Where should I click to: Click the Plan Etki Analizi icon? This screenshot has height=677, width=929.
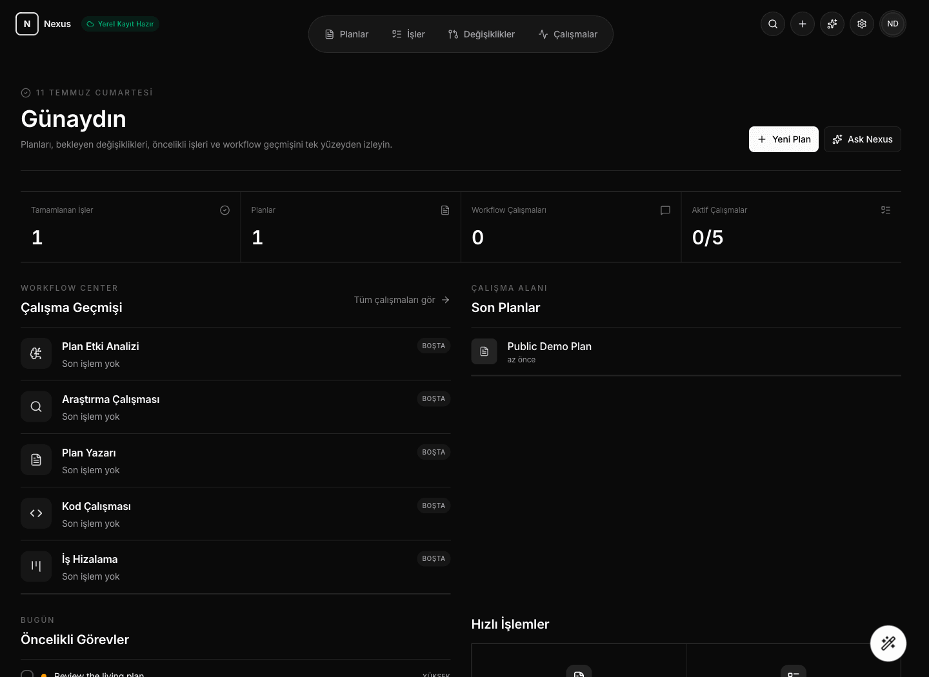(x=36, y=353)
